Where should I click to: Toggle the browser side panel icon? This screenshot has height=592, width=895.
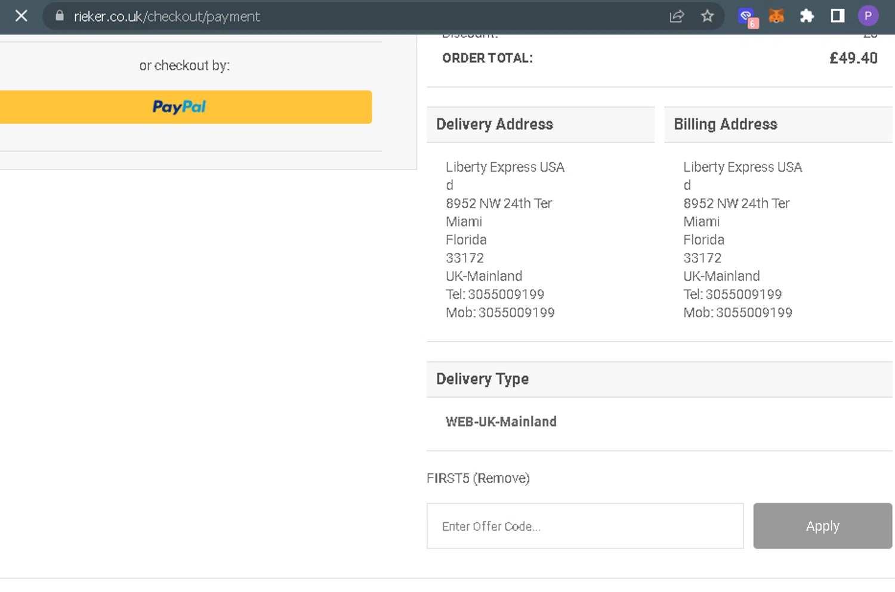pos(838,16)
